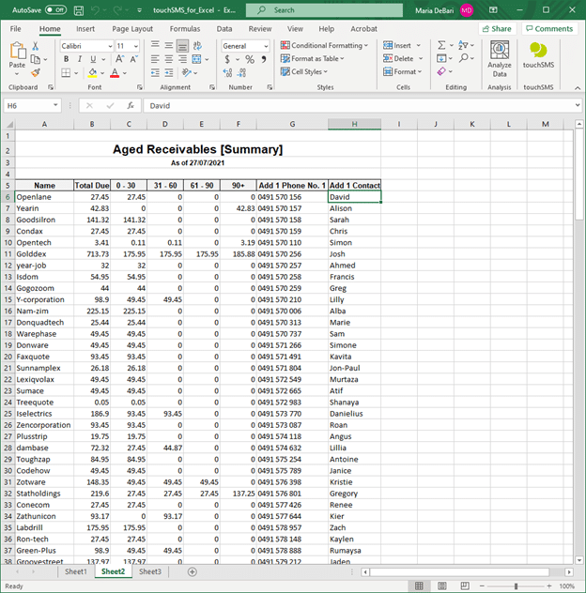Click the Paste clipboard icon
Image resolution: width=586 pixels, height=593 pixels.
[x=17, y=54]
